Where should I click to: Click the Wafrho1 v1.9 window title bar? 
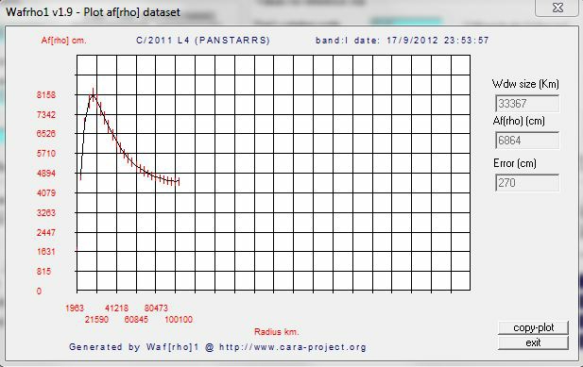pos(93,12)
